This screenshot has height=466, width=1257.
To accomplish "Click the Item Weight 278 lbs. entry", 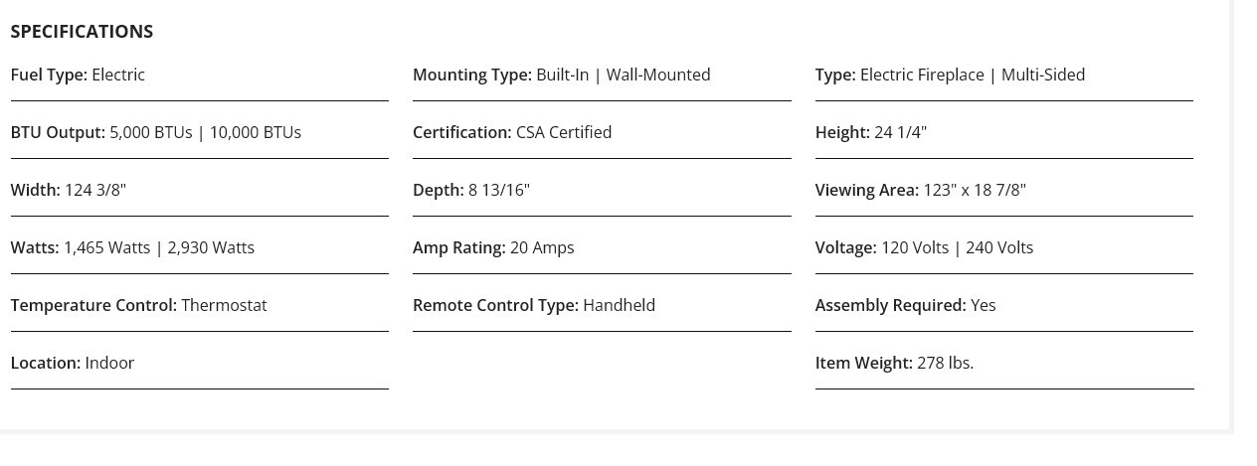I will [x=894, y=364].
